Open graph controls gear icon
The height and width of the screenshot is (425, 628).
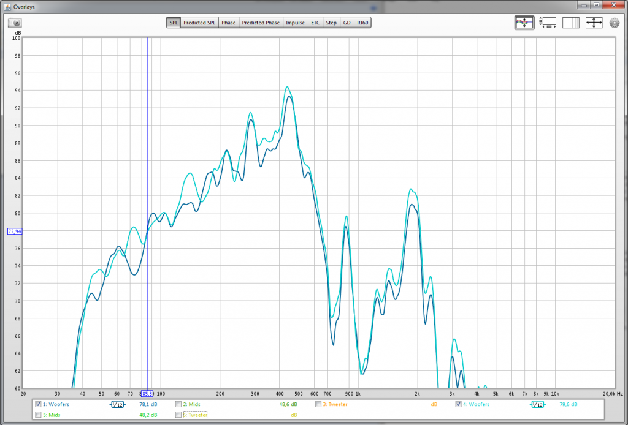click(615, 23)
